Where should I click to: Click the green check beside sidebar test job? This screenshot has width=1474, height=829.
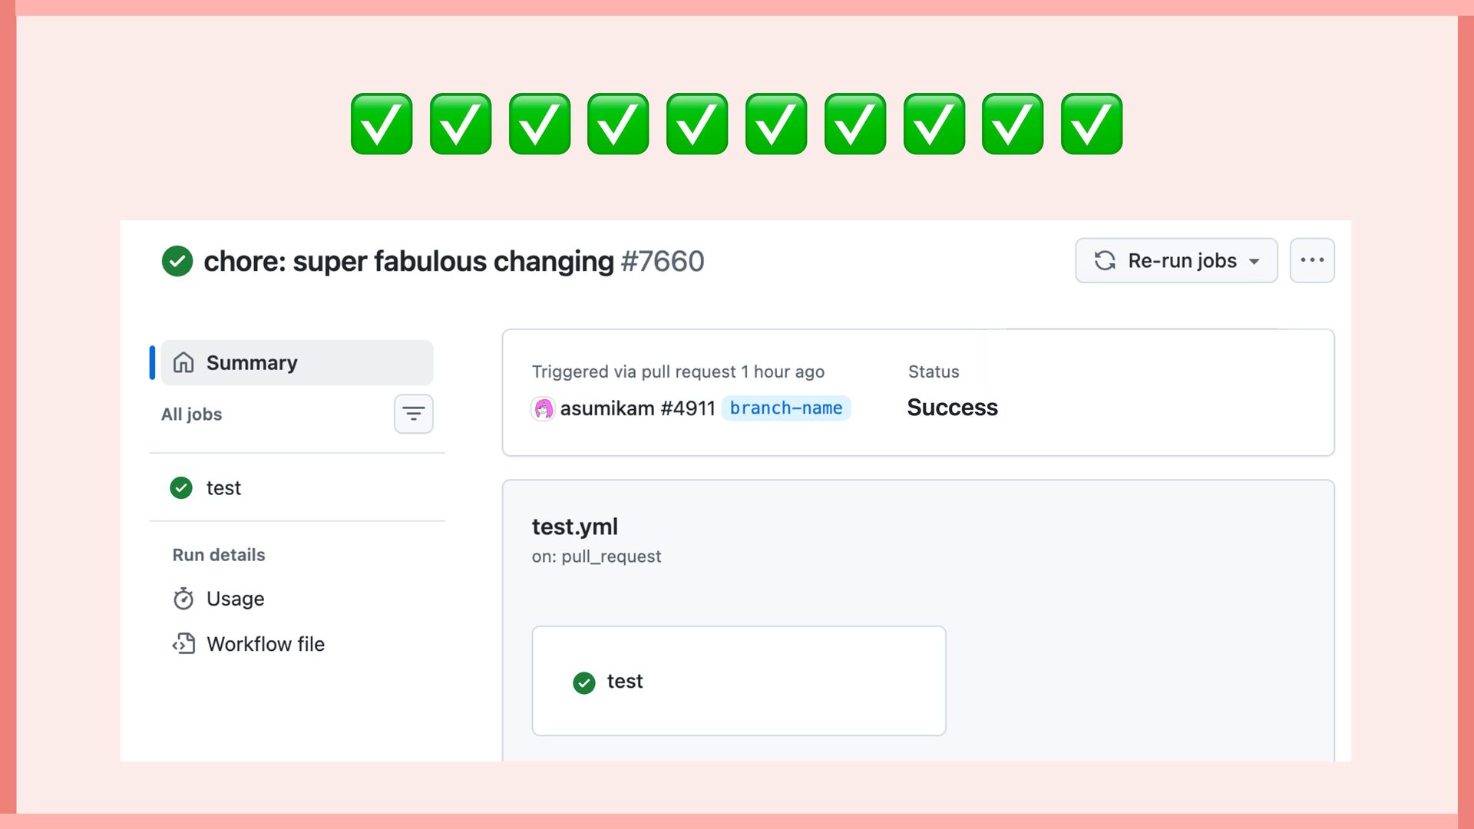tap(181, 488)
